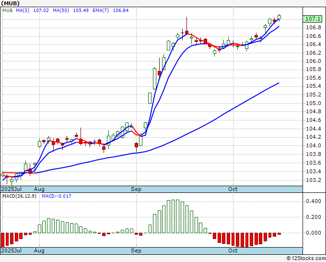Click the MA(50) legend label
Image resolution: width=326 pixels, height=262 pixels.
pyautogui.click(x=61, y=11)
